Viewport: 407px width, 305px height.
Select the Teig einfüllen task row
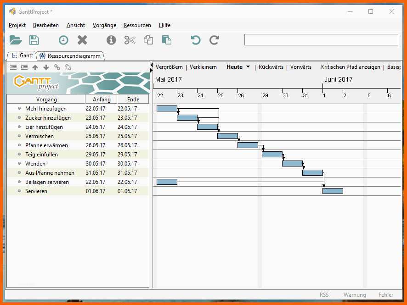click(41, 155)
